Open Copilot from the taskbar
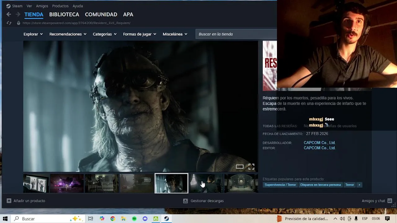Image resolution: width=397 pixels, height=223 pixels. (102, 219)
